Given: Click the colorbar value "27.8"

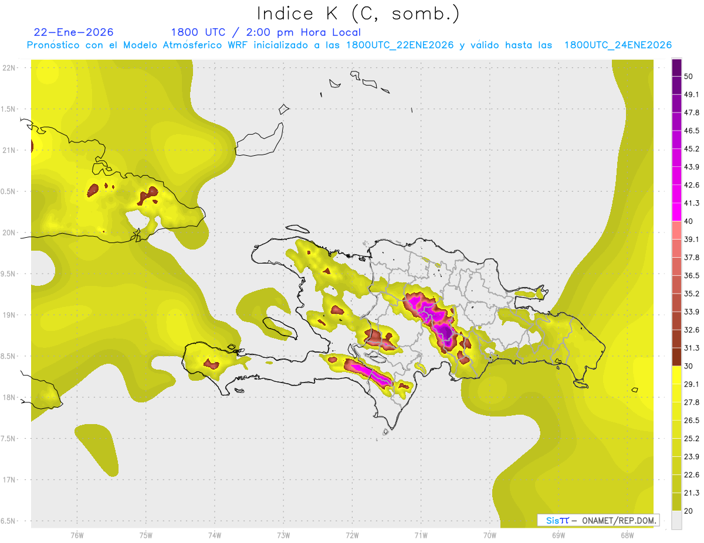Looking at the screenshot, I should 692,402.
